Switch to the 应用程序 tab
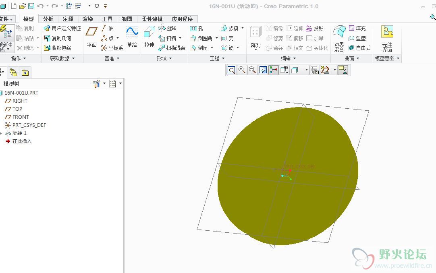This screenshot has width=436, height=273. tap(183, 19)
